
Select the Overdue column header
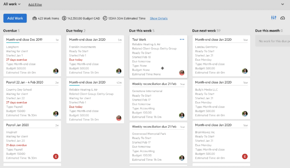click(x=10, y=31)
